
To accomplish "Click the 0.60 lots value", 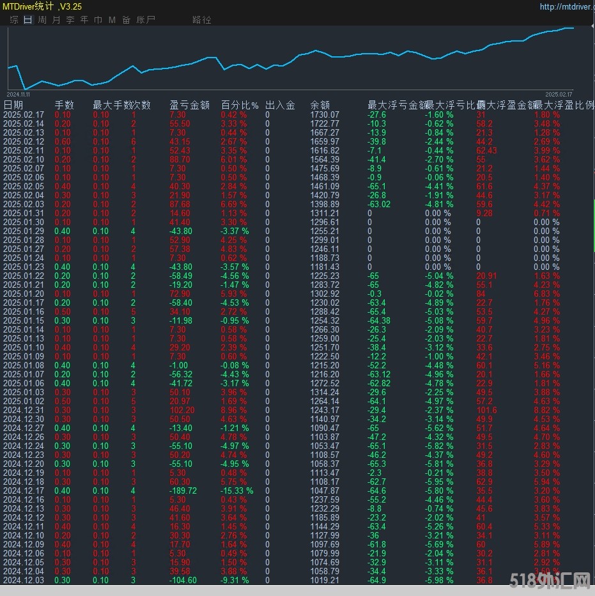I will 62,141.
